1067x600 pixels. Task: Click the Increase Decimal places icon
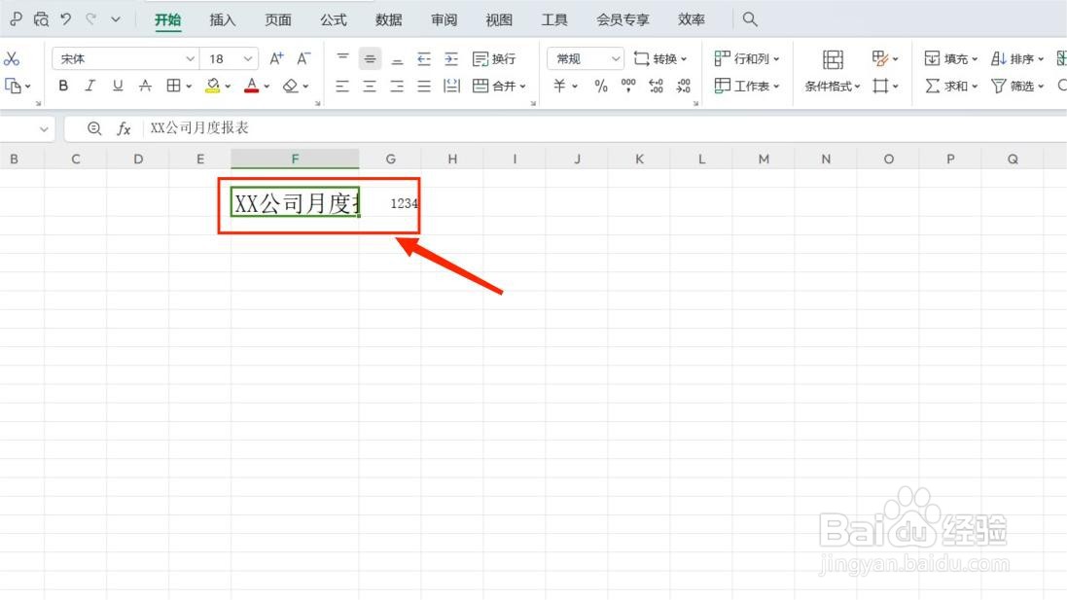pyautogui.click(x=656, y=86)
